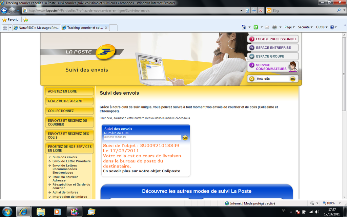Open Envoi de Lettres Recommandées Electroniques

tap(65, 169)
